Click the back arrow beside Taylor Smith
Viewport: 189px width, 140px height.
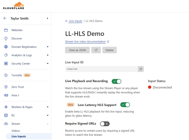5,18
